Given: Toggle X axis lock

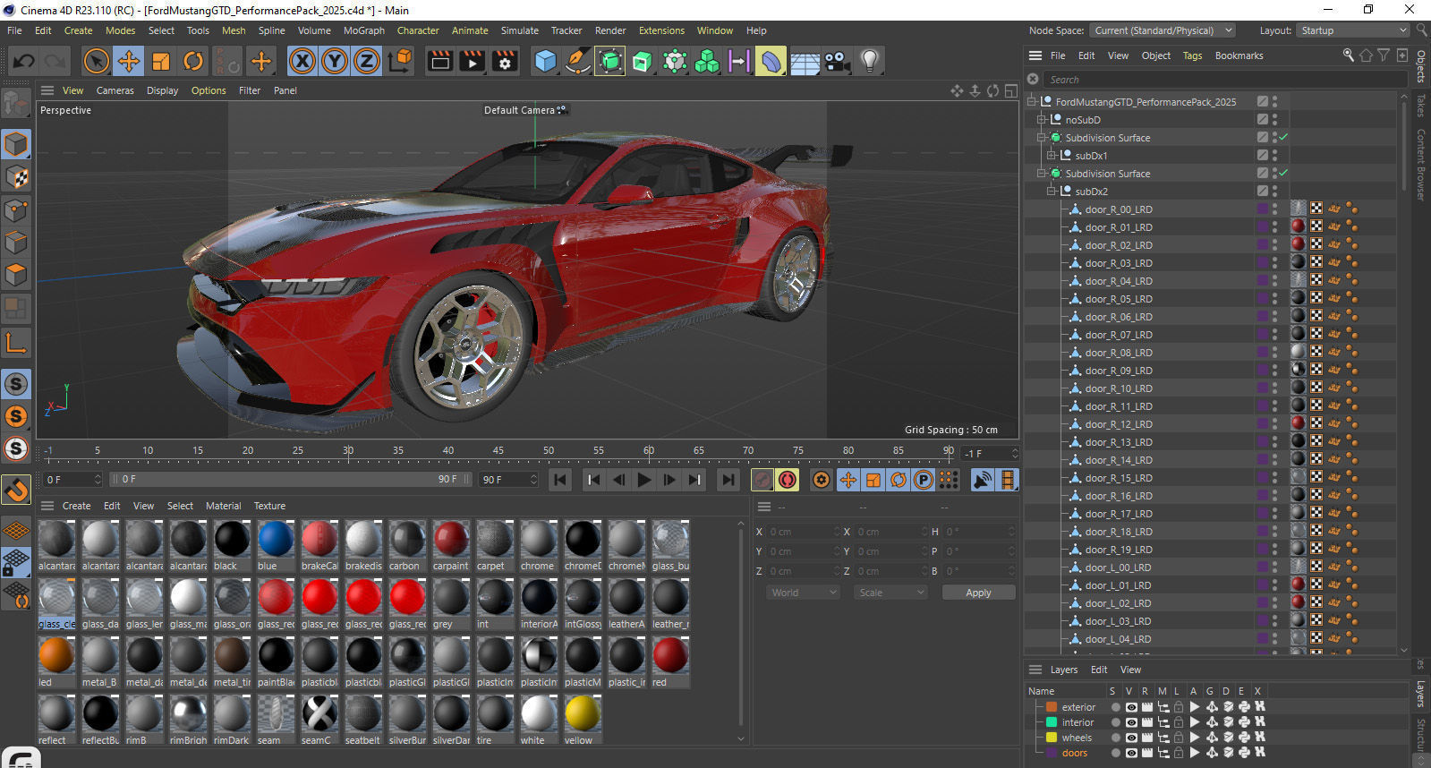Looking at the screenshot, I should coord(302,61).
